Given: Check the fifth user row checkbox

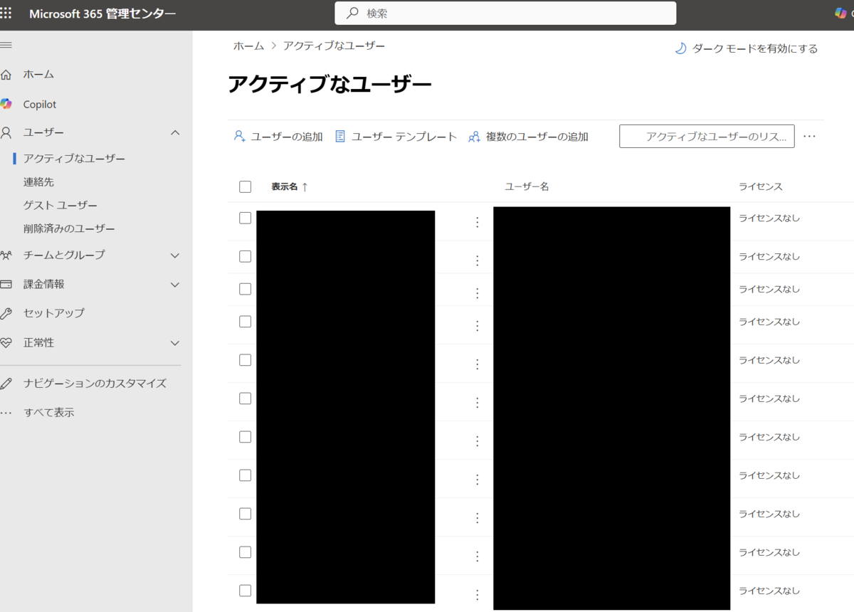Looking at the screenshot, I should (246, 360).
